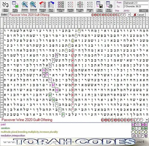Click the Zoom-out magnifier icon
Image resolution: width=149 pixels, height=146 pixels.
click(x=33, y=5)
